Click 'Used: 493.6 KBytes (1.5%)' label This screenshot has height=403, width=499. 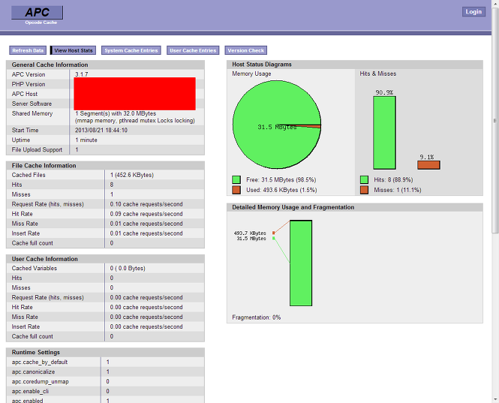click(x=281, y=190)
